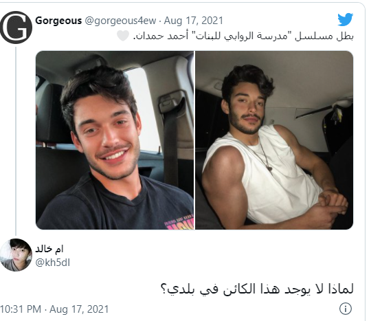The height and width of the screenshot is (321, 371).
Task: Click the ام خالد display name
Action: coord(49,249)
